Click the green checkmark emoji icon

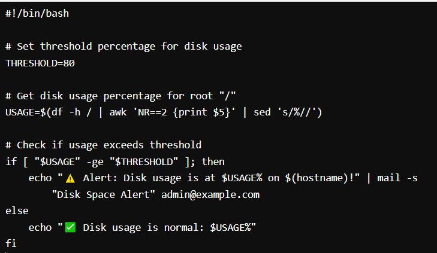click(70, 227)
